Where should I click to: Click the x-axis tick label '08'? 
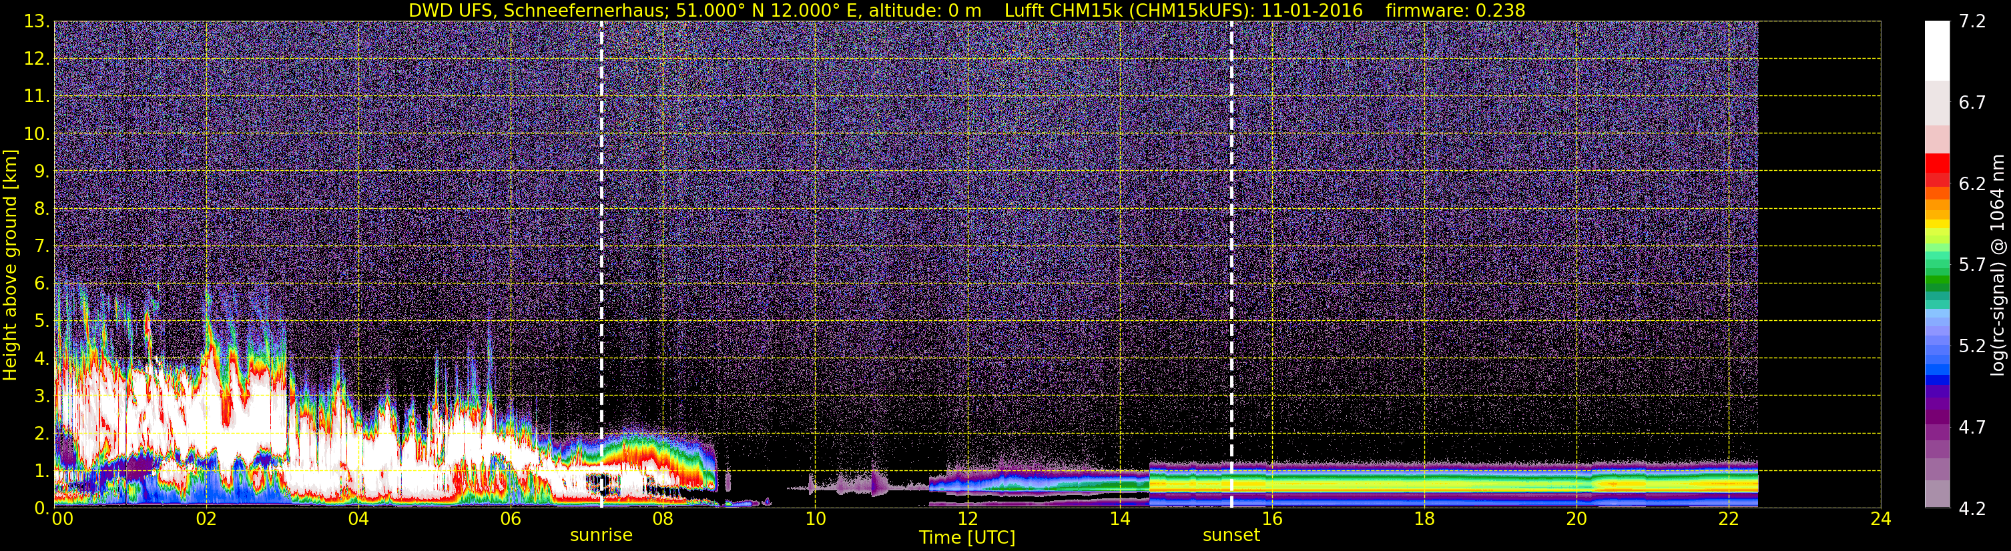[x=663, y=519]
